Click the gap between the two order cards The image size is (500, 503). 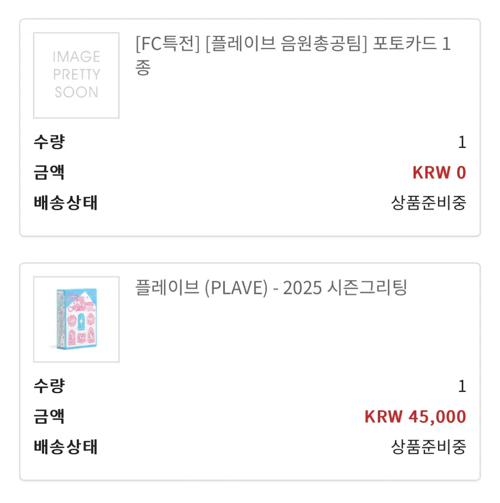(x=250, y=250)
